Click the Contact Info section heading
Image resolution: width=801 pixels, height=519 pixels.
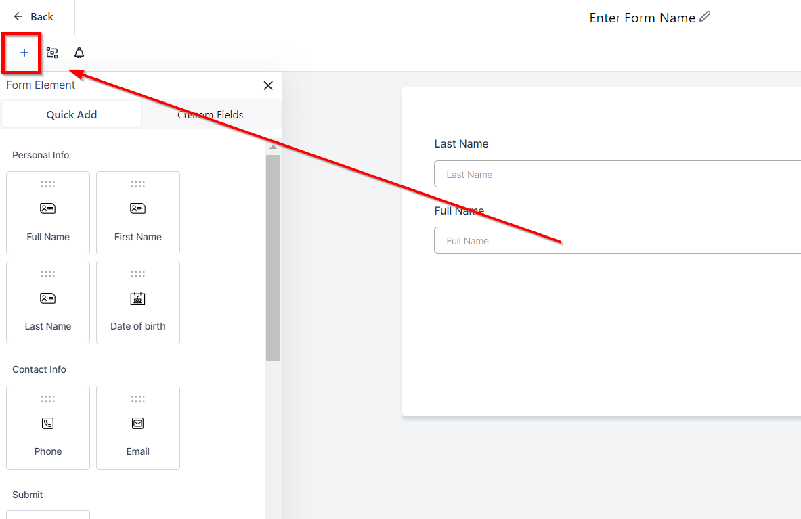tap(39, 369)
